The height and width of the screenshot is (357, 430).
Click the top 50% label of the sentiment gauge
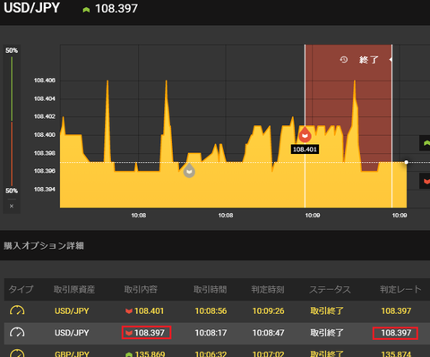click(12, 50)
